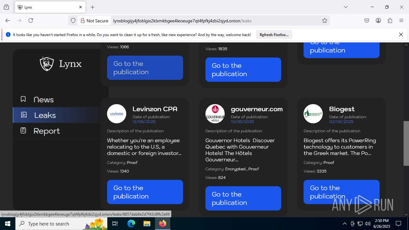Screen dimensions: 409x230
Task: Open the Firefox account icon
Action: tap(378, 20)
